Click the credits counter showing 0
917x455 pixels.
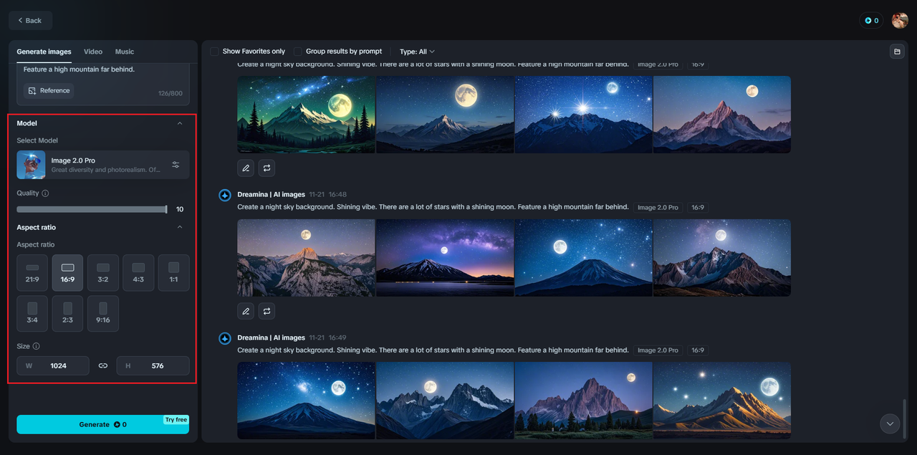point(871,21)
